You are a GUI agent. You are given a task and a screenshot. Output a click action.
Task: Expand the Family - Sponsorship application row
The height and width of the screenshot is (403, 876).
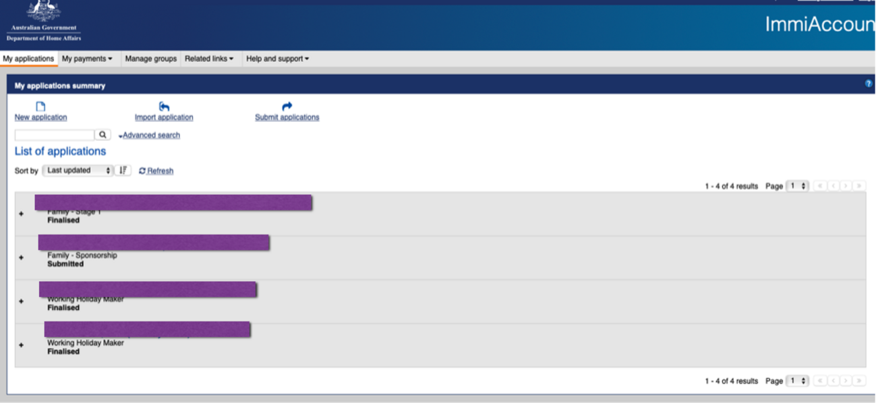click(x=21, y=257)
